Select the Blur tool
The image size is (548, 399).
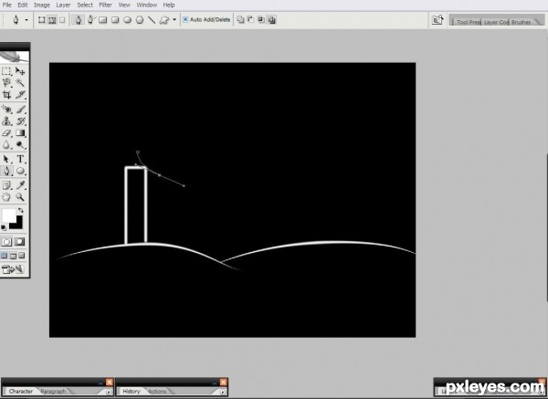pyautogui.click(x=6, y=144)
